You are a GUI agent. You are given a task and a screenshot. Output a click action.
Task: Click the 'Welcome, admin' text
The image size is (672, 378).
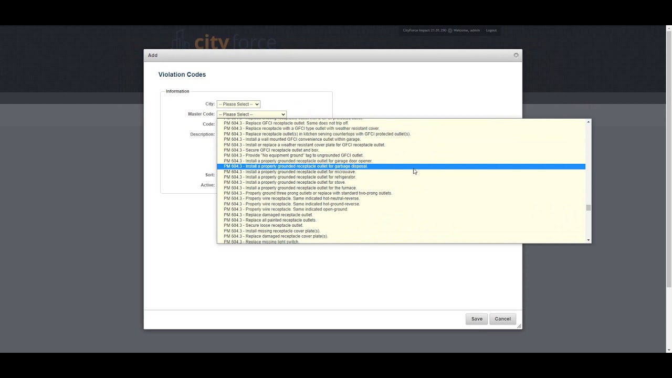(467, 30)
